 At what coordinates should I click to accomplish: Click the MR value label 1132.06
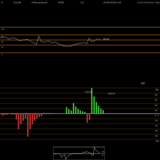point(88,92)
